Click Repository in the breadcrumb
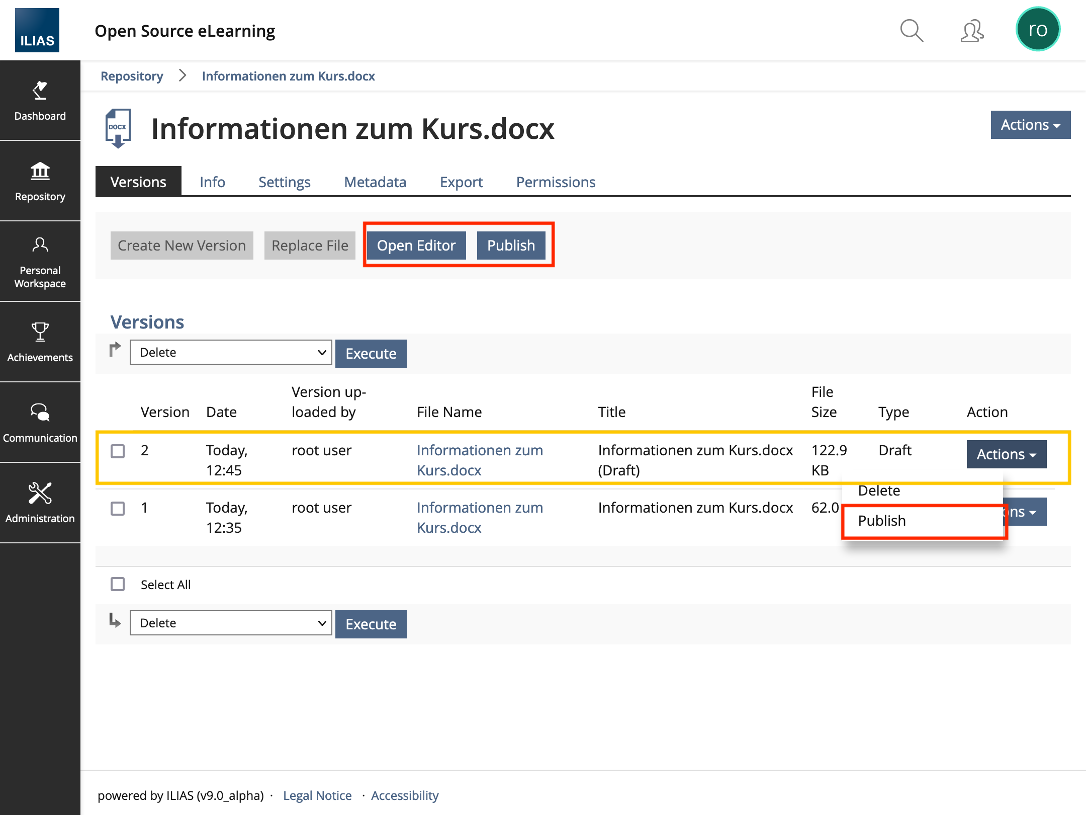 132,76
